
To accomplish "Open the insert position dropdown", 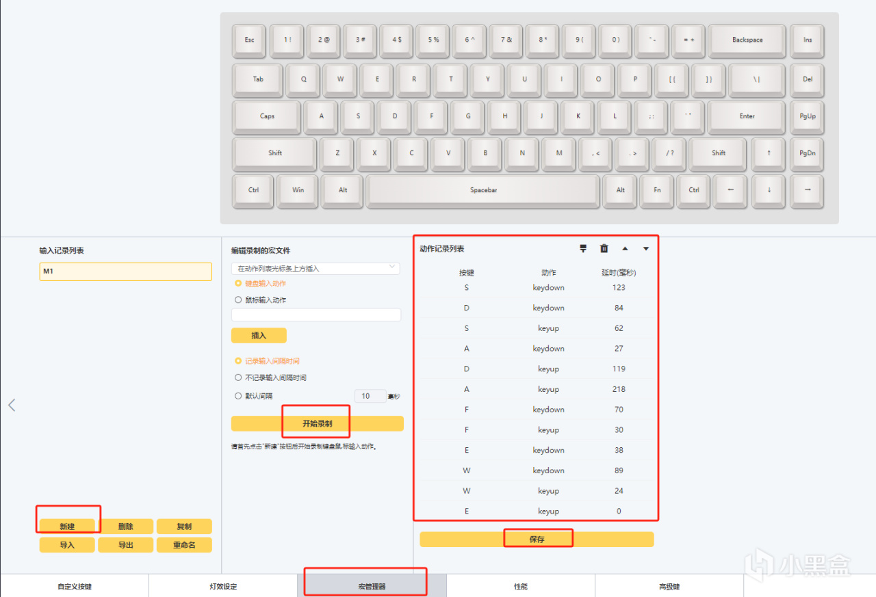I will pyautogui.click(x=315, y=269).
